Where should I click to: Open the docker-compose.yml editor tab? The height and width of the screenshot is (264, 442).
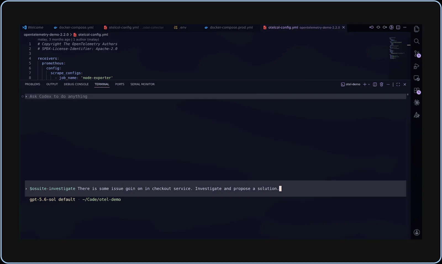point(73,27)
